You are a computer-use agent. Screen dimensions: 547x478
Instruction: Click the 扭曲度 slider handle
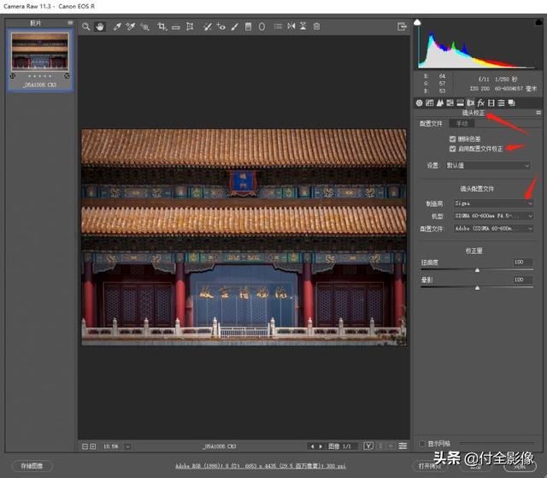[x=477, y=270]
